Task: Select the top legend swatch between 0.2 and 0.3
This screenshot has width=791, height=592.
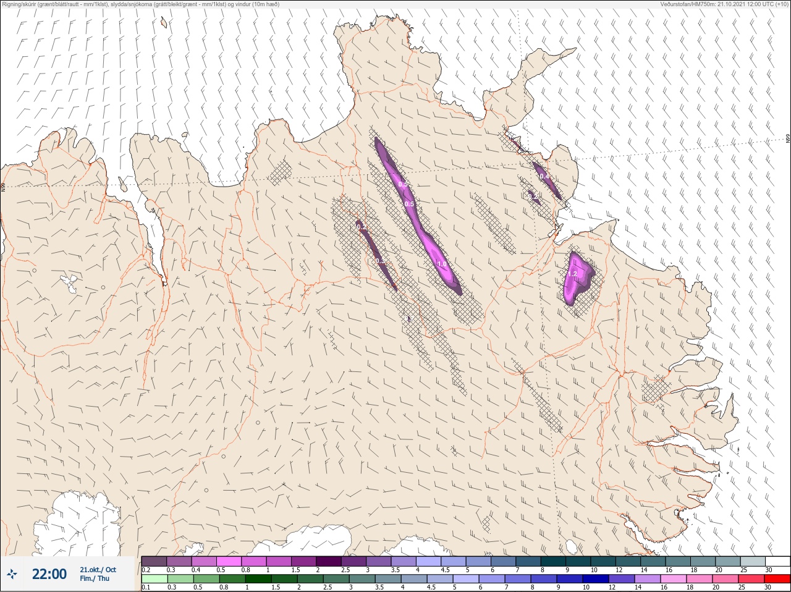Action: click(154, 561)
